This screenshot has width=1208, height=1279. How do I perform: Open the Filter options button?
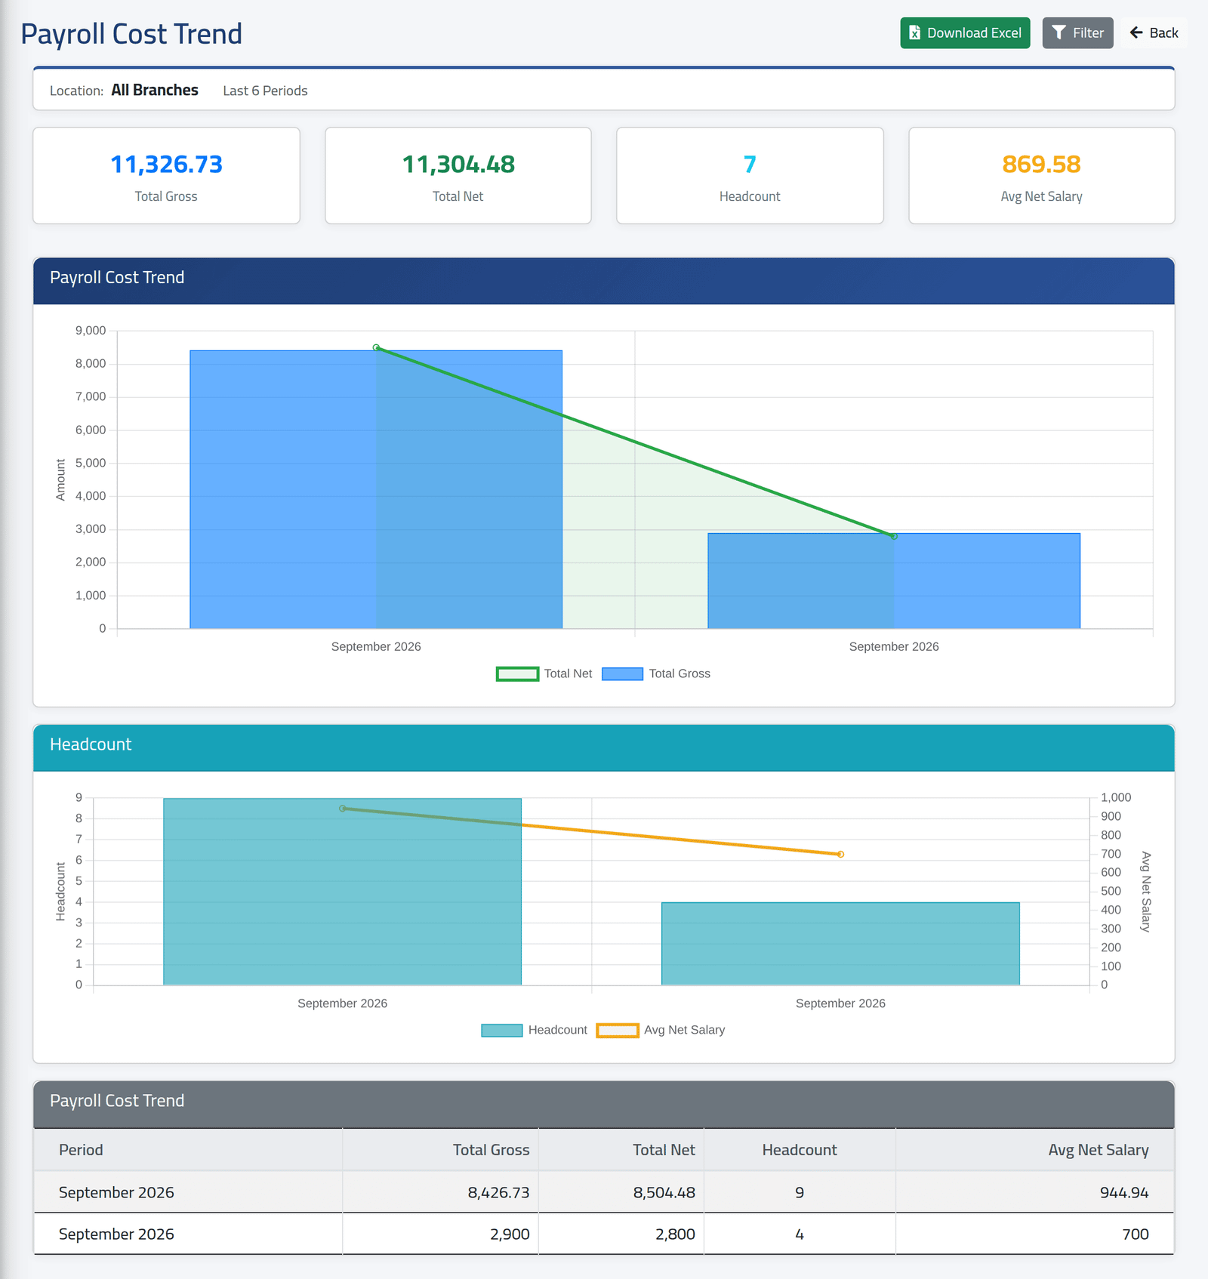(1077, 33)
